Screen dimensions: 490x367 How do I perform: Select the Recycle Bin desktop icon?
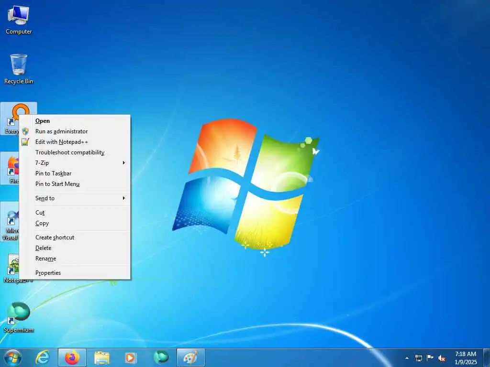tap(19, 69)
